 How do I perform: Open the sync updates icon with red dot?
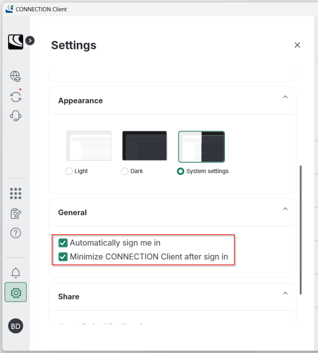pyautogui.click(x=16, y=96)
